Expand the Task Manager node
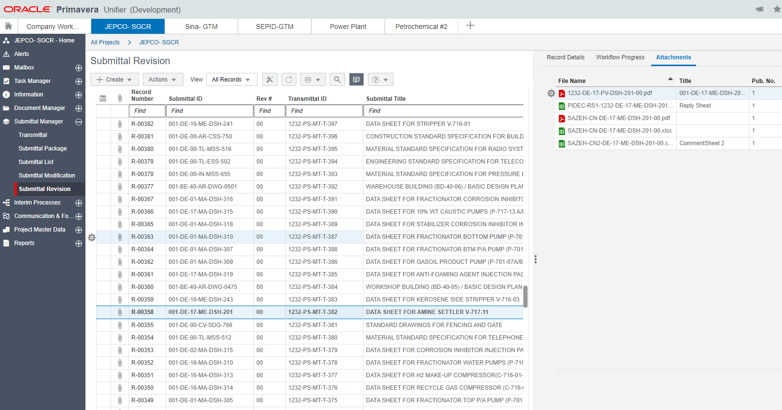The image size is (782, 410). (x=79, y=82)
